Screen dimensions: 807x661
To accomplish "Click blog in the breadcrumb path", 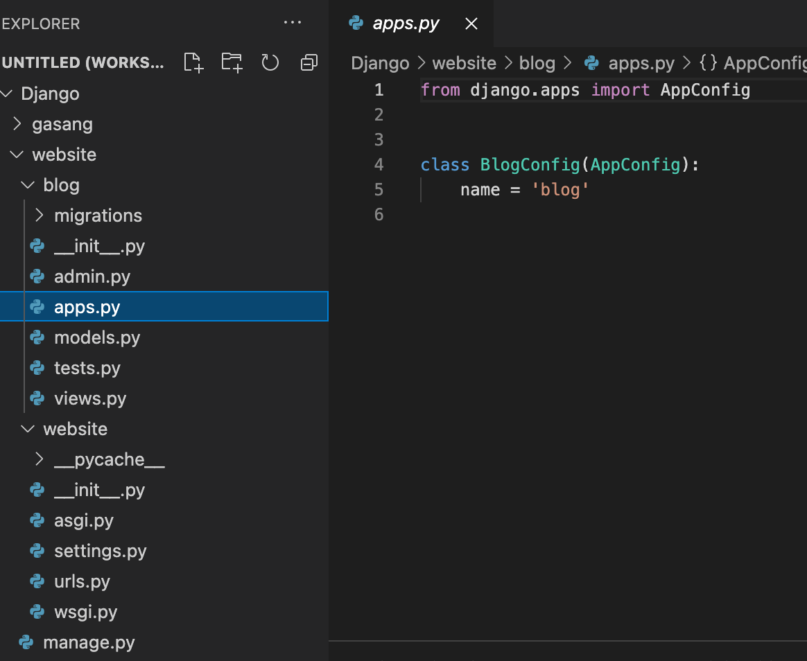I will [x=537, y=63].
